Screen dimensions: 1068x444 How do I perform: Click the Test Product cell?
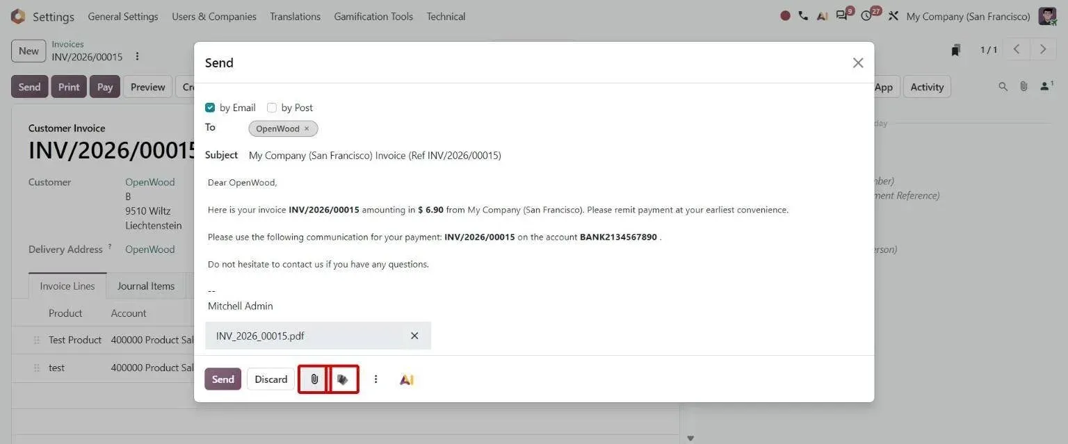point(75,340)
